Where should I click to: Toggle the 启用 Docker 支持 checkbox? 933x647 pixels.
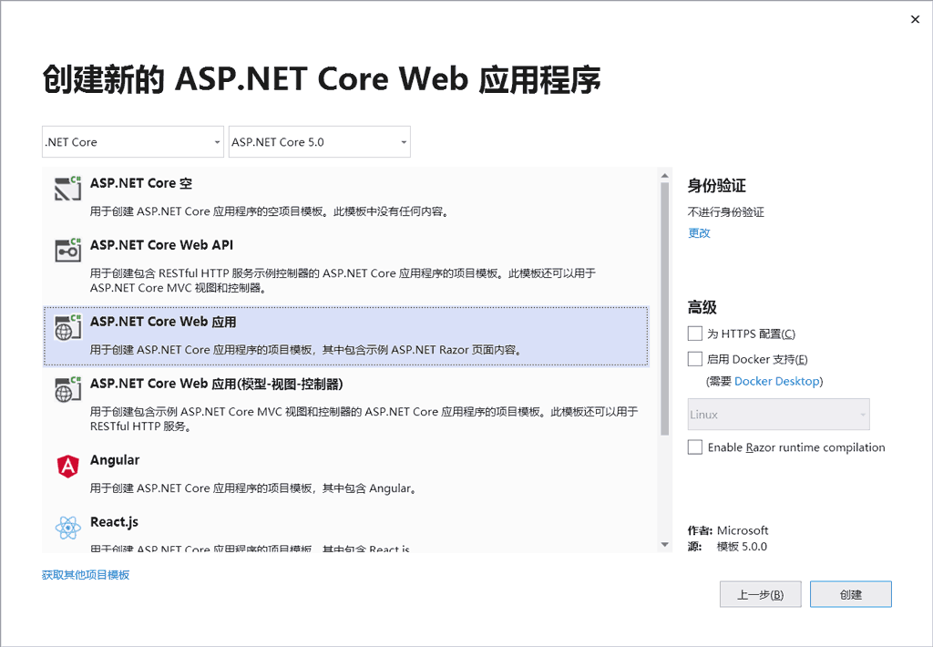695,359
